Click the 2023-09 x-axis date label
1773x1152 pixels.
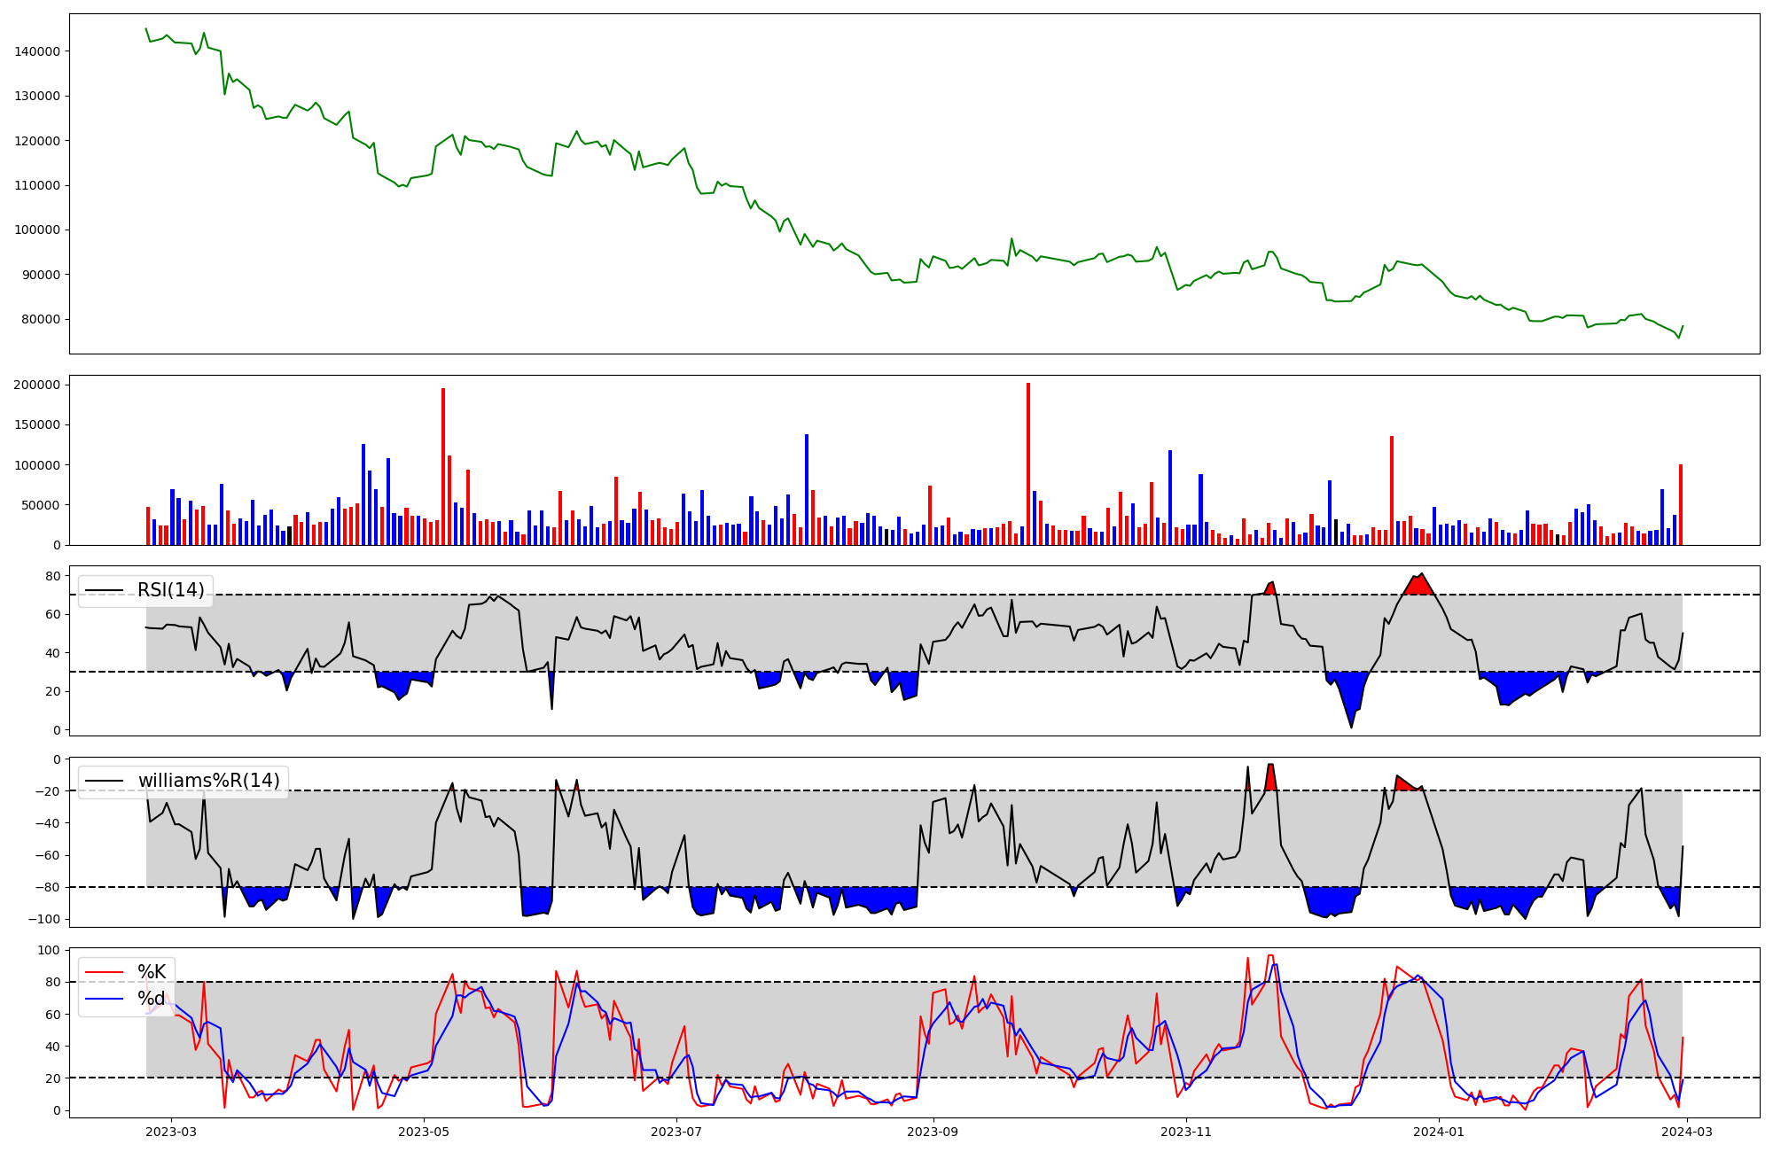[x=933, y=1132]
